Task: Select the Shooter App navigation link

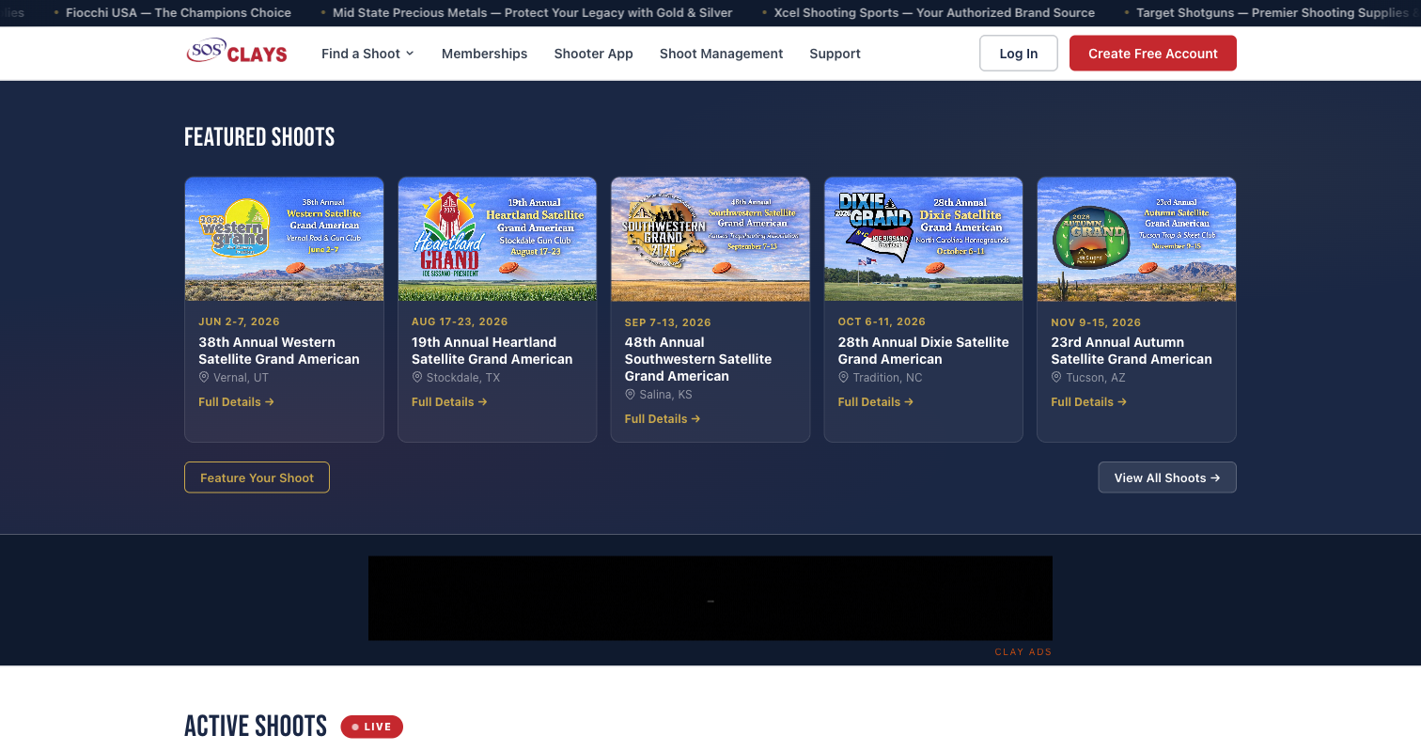Action: tap(593, 54)
